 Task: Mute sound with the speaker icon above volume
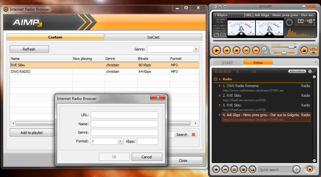tap(295, 44)
